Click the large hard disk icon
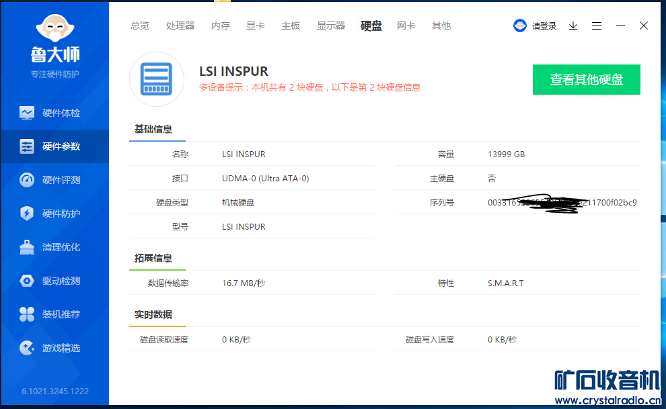Screen dimensions: 666x409 coord(156,79)
